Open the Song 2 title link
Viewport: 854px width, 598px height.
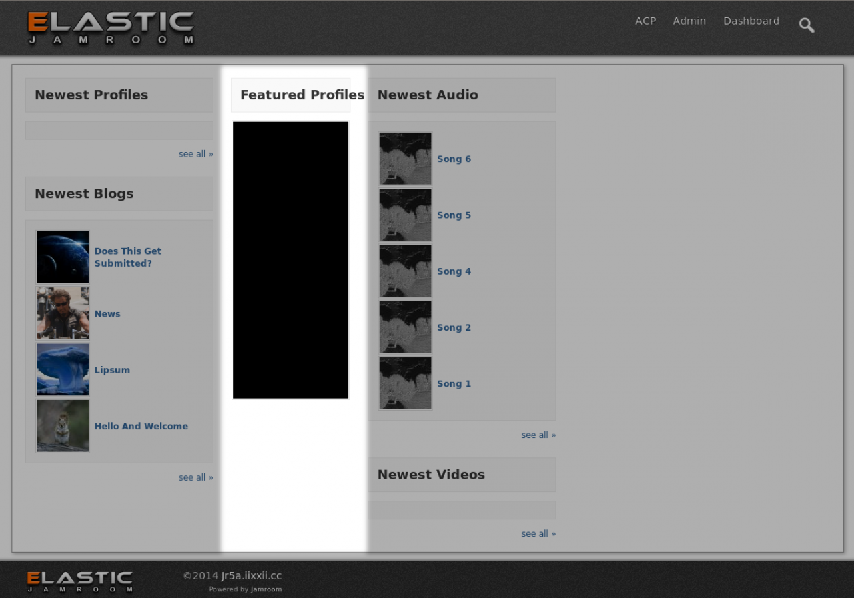coord(454,327)
